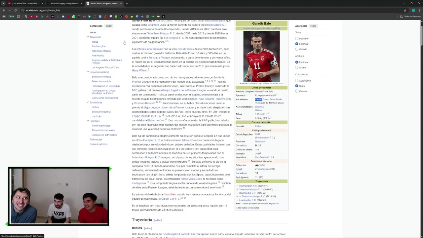The height and width of the screenshot is (238, 423).
Task: Open a new browser tab with plus
Action: click(127, 3)
